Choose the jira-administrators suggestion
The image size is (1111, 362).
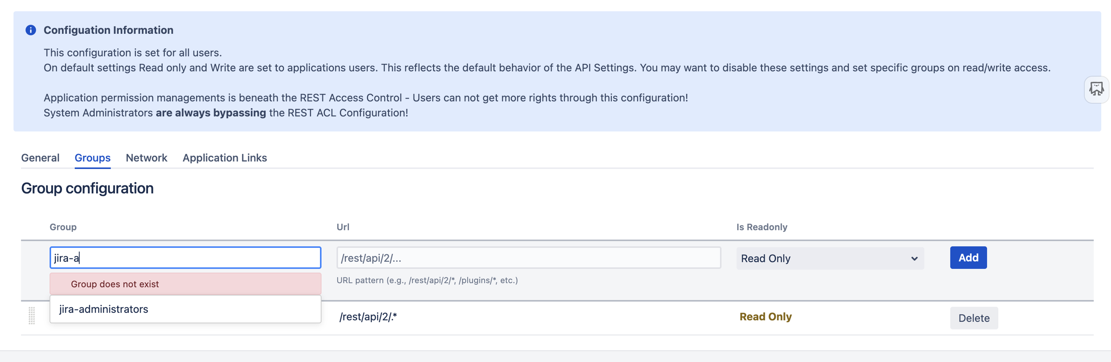pyautogui.click(x=103, y=309)
